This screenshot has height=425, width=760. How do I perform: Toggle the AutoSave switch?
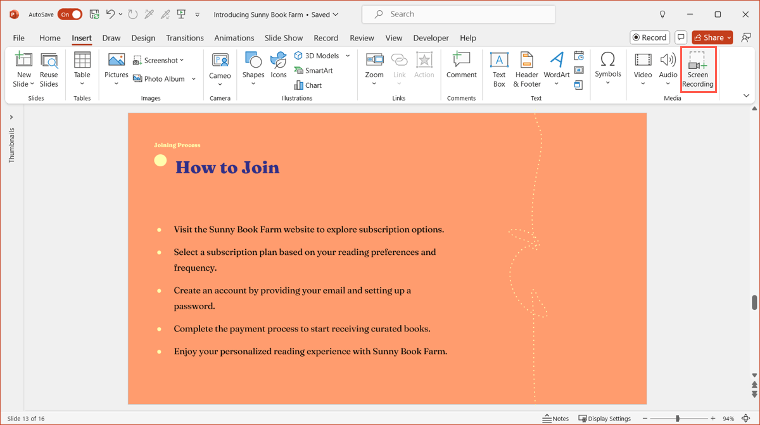pos(70,14)
